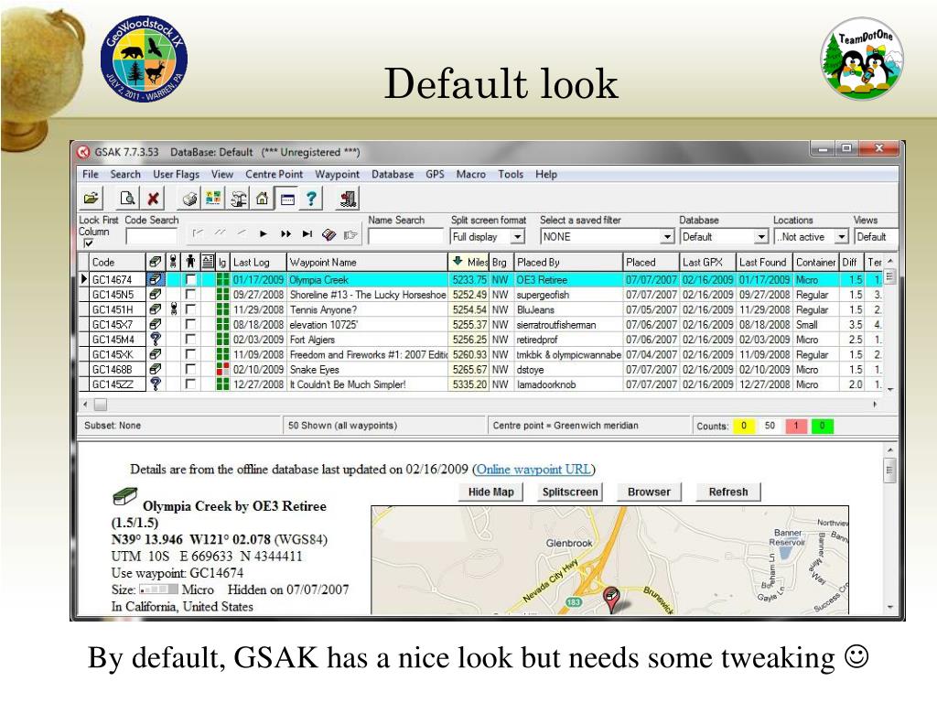The image size is (937, 703).
Task: Click the Splitscreen button
Action: pos(570,492)
